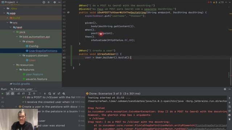Viewport: 232px width, 130px height.
Task: Click the select opened file target icon
Action: pyautogui.click(x=44, y=2)
